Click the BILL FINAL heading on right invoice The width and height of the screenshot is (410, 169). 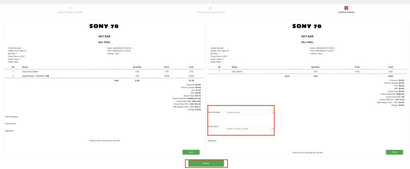(307, 42)
